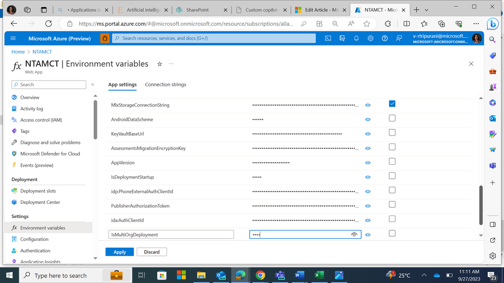Viewport: 504px width, 283px height.
Task: Open the browser tab list dropdown arrow
Action: point(426,10)
